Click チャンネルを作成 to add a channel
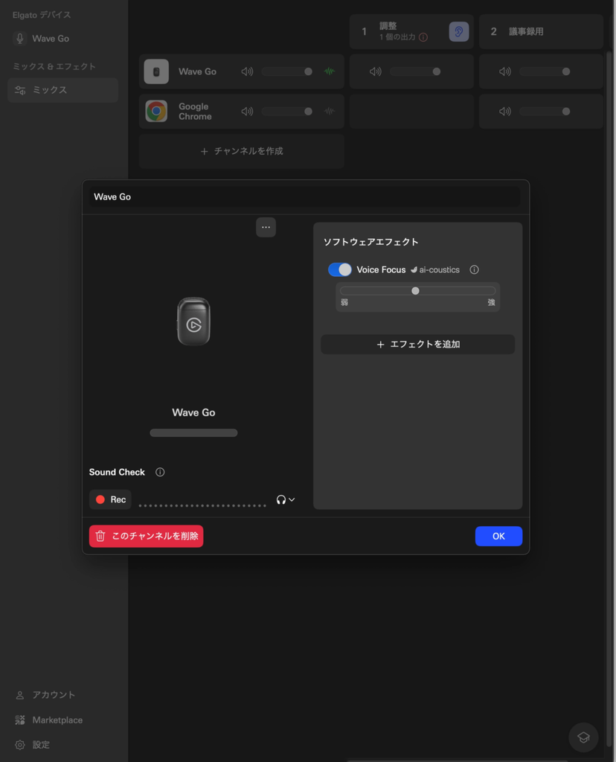Screen dimensions: 616x762 242,151
